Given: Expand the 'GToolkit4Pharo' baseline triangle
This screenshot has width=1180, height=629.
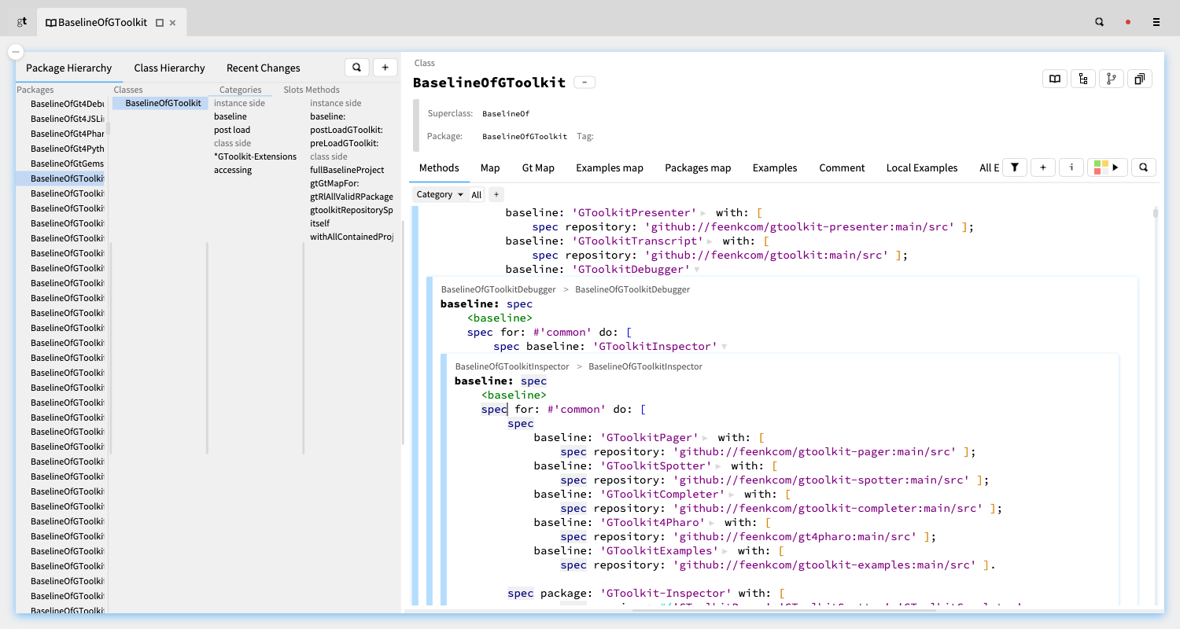Looking at the screenshot, I should click(x=712, y=523).
